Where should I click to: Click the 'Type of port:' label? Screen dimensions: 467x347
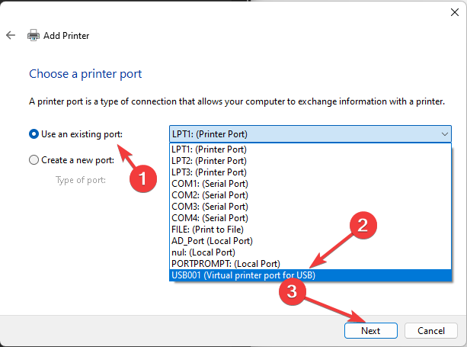point(81,180)
